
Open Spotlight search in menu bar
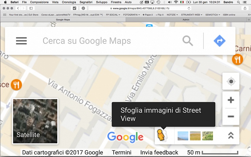(x=238, y=2)
